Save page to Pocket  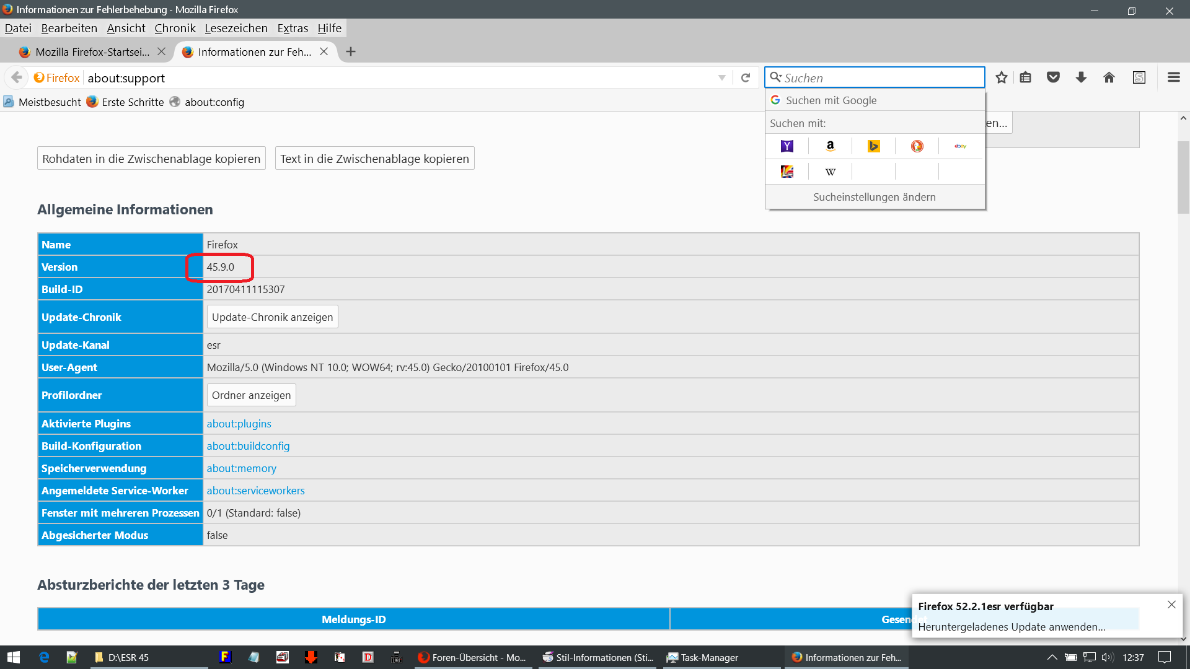pyautogui.click(x=1053, y=77)
